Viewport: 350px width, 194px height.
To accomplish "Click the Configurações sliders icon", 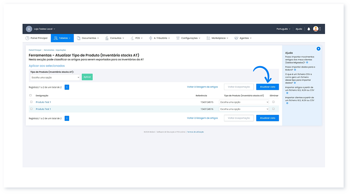I will 178,38.
